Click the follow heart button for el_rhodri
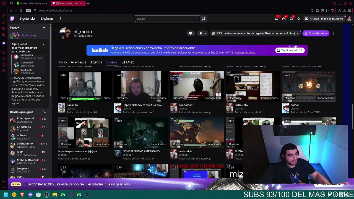Viewport: 354px width, 199px height. [190, 33]
